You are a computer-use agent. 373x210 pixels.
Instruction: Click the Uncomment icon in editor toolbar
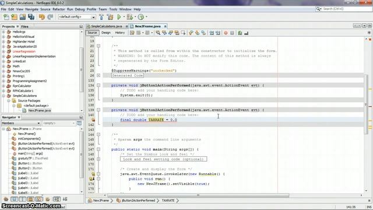click(x=246, y=33)
